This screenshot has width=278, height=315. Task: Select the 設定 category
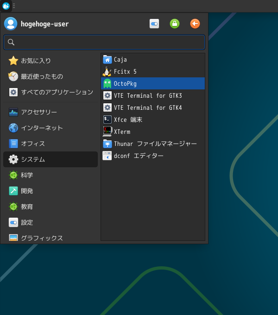click(x=51, y=222)
